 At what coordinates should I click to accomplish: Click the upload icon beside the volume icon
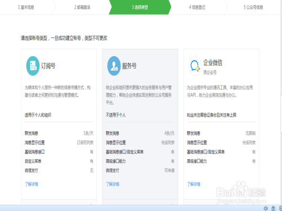(274, 208)
